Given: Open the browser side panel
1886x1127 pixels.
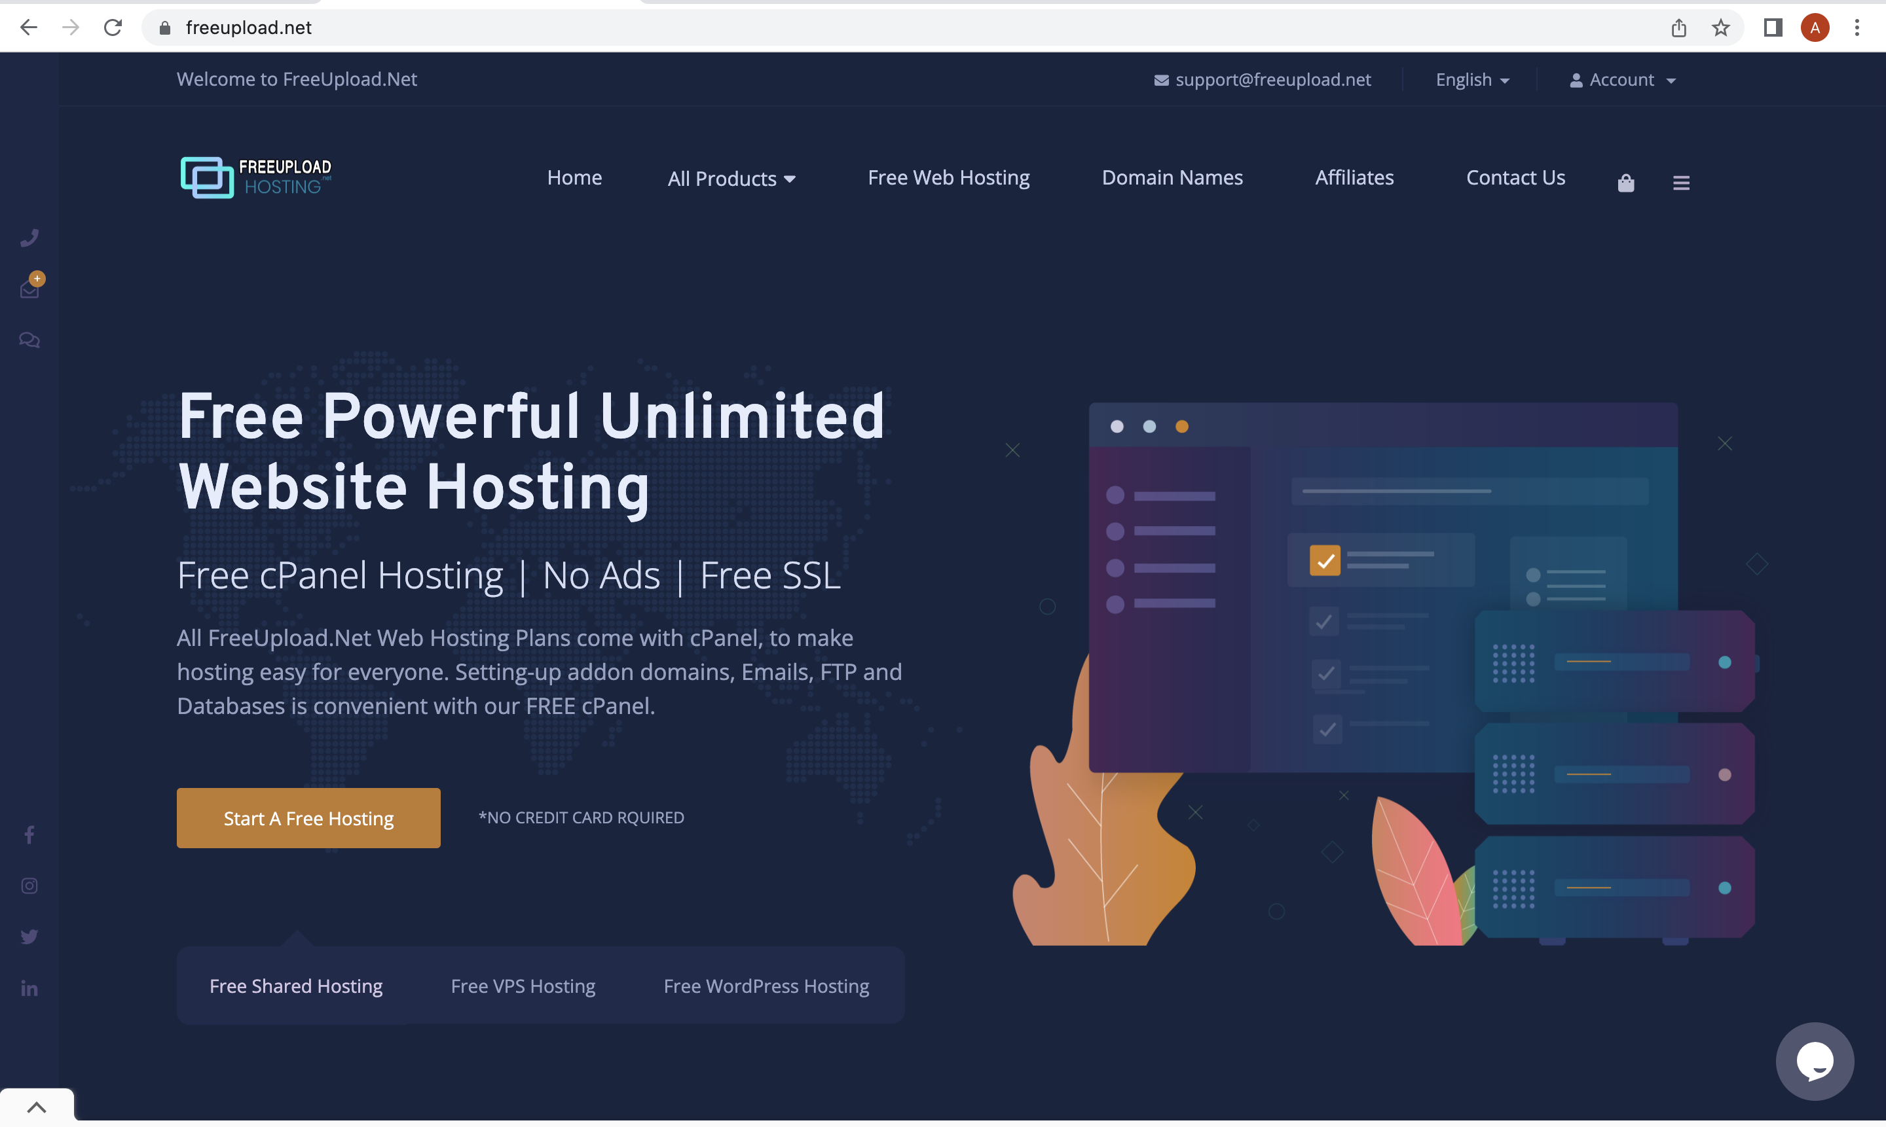Looking at the screenshot, I should point(1773,28).
